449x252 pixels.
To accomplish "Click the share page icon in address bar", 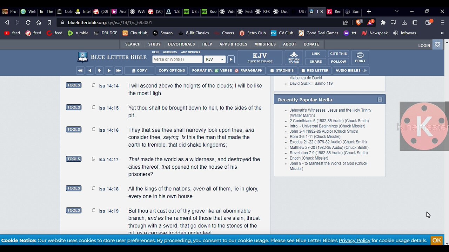I will coord(346,22).
